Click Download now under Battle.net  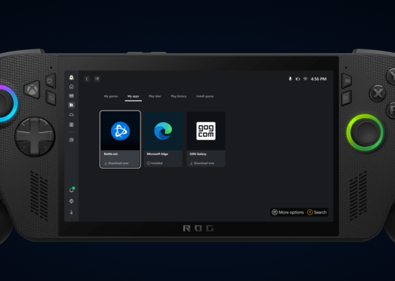point(116,163)
